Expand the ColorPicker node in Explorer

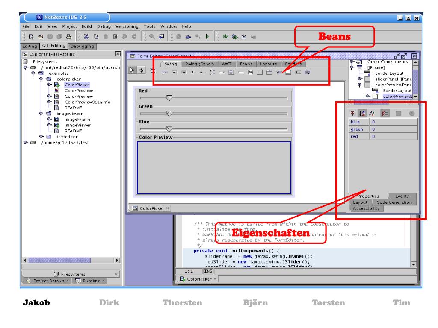49,85
